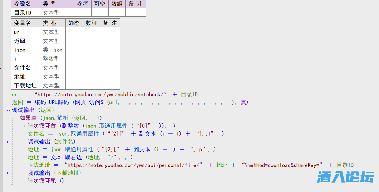Screen dimensions: 379x192
Task: Toggle the 静态 cell for variable url
Action: coord(74,32)
